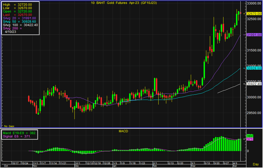Click the Dec month label on time axis

[x=76, y=166]
